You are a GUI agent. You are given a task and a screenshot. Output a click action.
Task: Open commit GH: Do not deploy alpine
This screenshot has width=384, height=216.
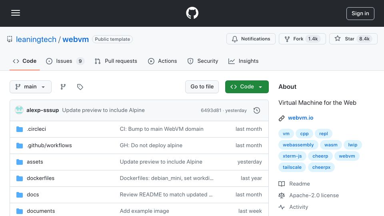tap(151, 146)
